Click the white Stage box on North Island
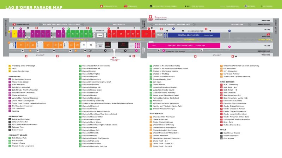Screen dimensions: 282x158 (x=100, y=35)
